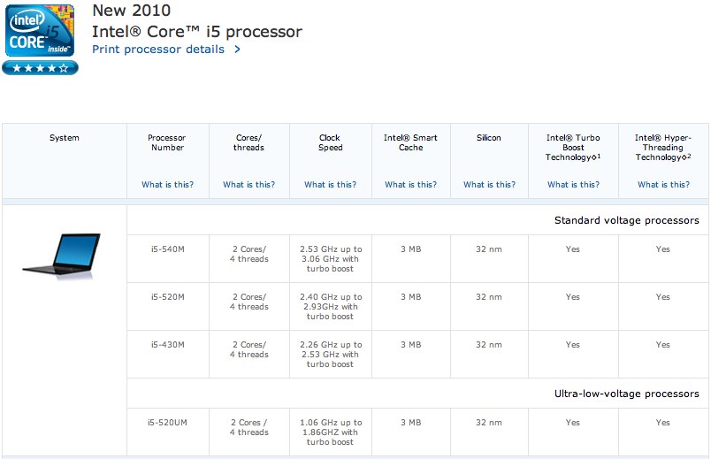Click the Standard voltage processors section header

[626, 220]
